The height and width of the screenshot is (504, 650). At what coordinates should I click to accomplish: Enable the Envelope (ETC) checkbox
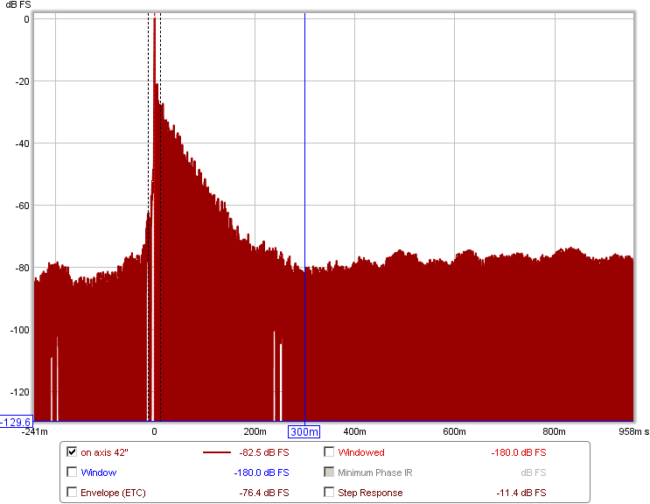pos(72,492)
